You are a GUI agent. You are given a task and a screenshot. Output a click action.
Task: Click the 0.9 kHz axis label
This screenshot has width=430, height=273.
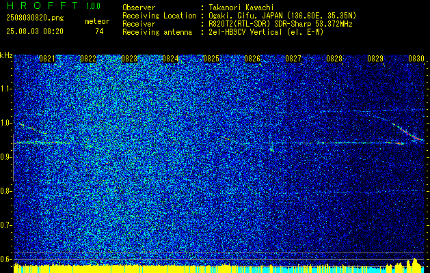(6, 157)
